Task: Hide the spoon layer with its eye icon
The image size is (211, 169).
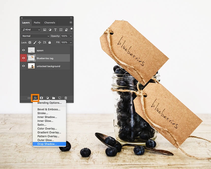Action: coord(24,50)
